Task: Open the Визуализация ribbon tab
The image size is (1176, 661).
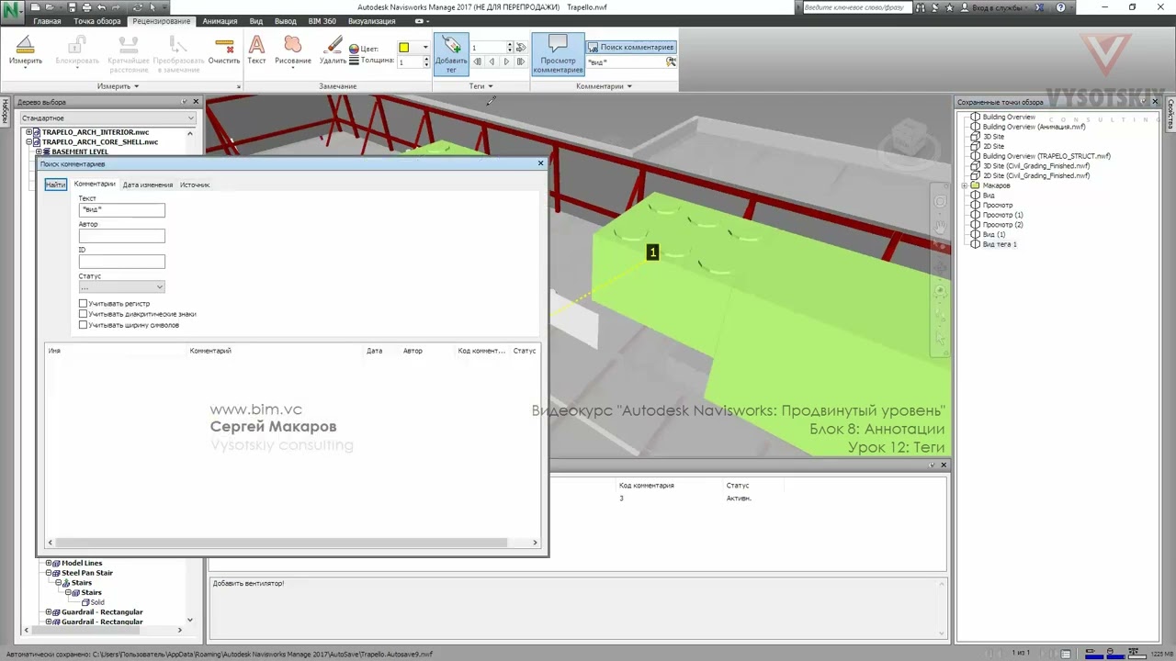Action: point(372,21)
